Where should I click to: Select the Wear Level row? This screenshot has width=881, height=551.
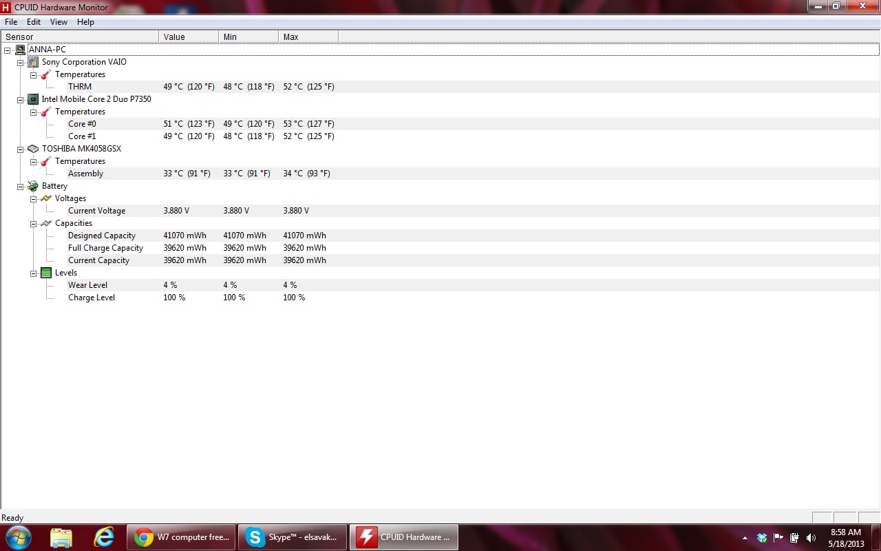point(440,285)
